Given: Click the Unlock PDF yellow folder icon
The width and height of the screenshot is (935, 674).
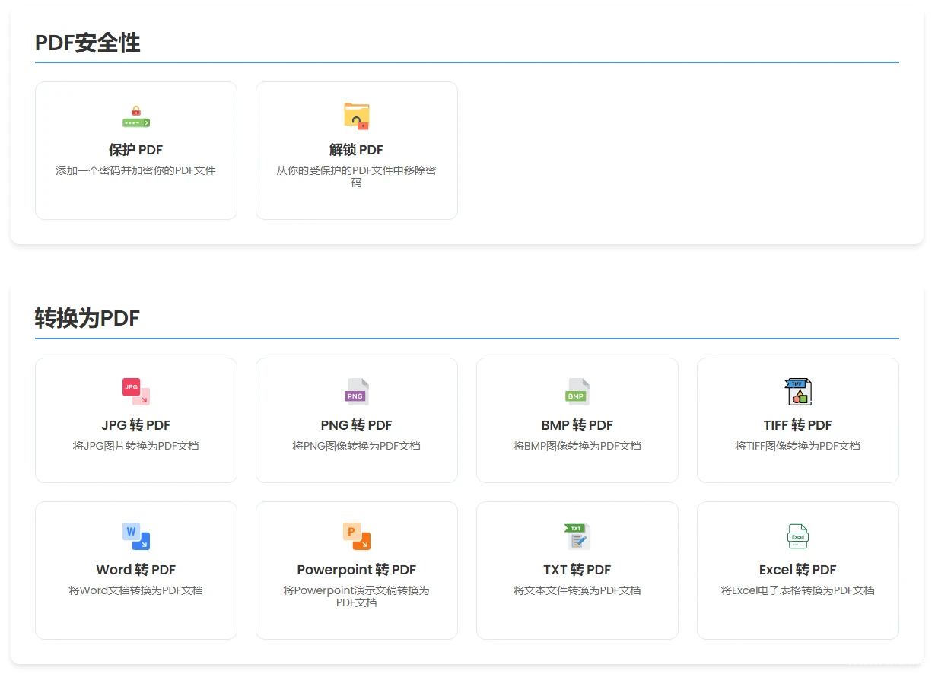Looking at the screenshot, I should (356, 116).
